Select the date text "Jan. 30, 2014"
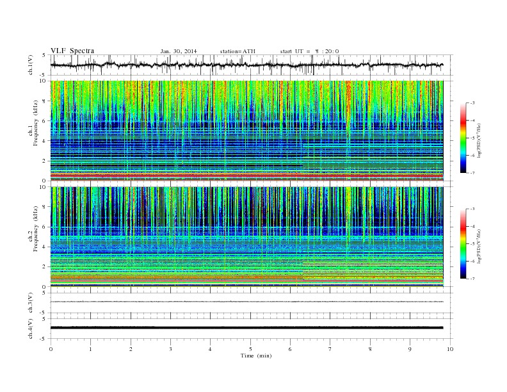The height and width of the screenshot is (392, 507). [x=179, y=51]
